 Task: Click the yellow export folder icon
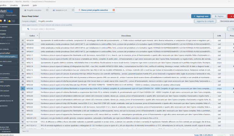pos(9,21)
